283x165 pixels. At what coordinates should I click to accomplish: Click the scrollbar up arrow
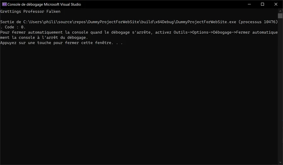coord(280,11)
